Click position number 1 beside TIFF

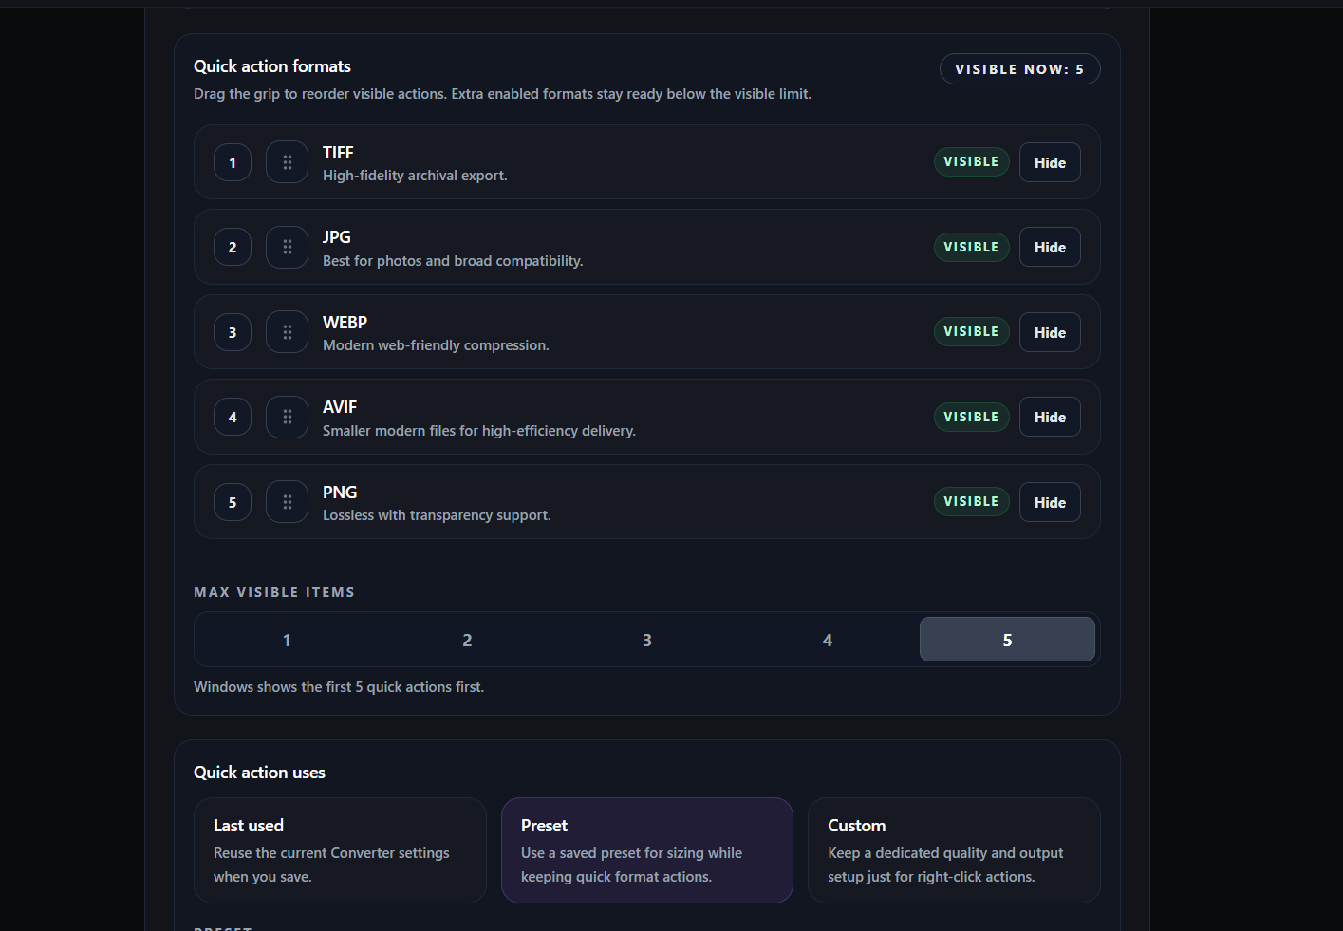[x=233, y=162]
